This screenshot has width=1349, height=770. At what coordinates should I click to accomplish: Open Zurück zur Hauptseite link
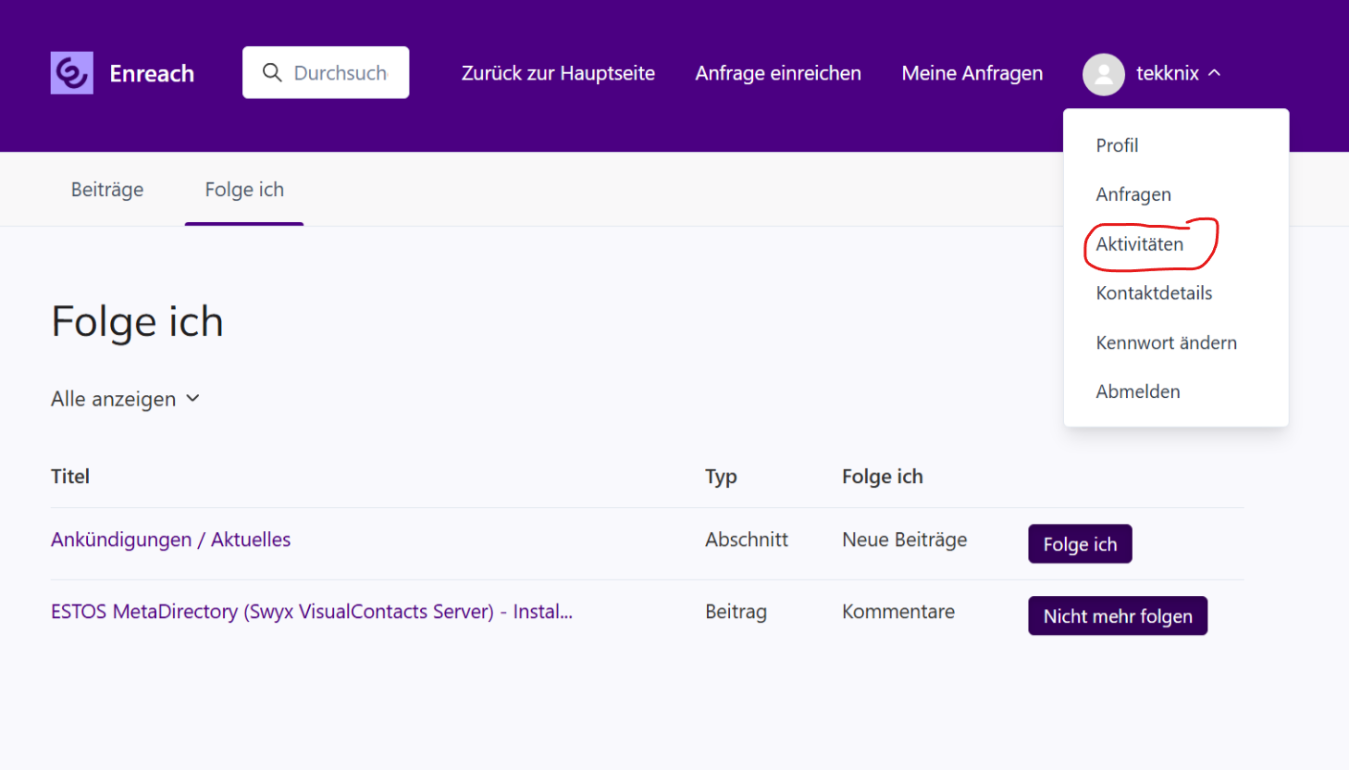(558, 73)
